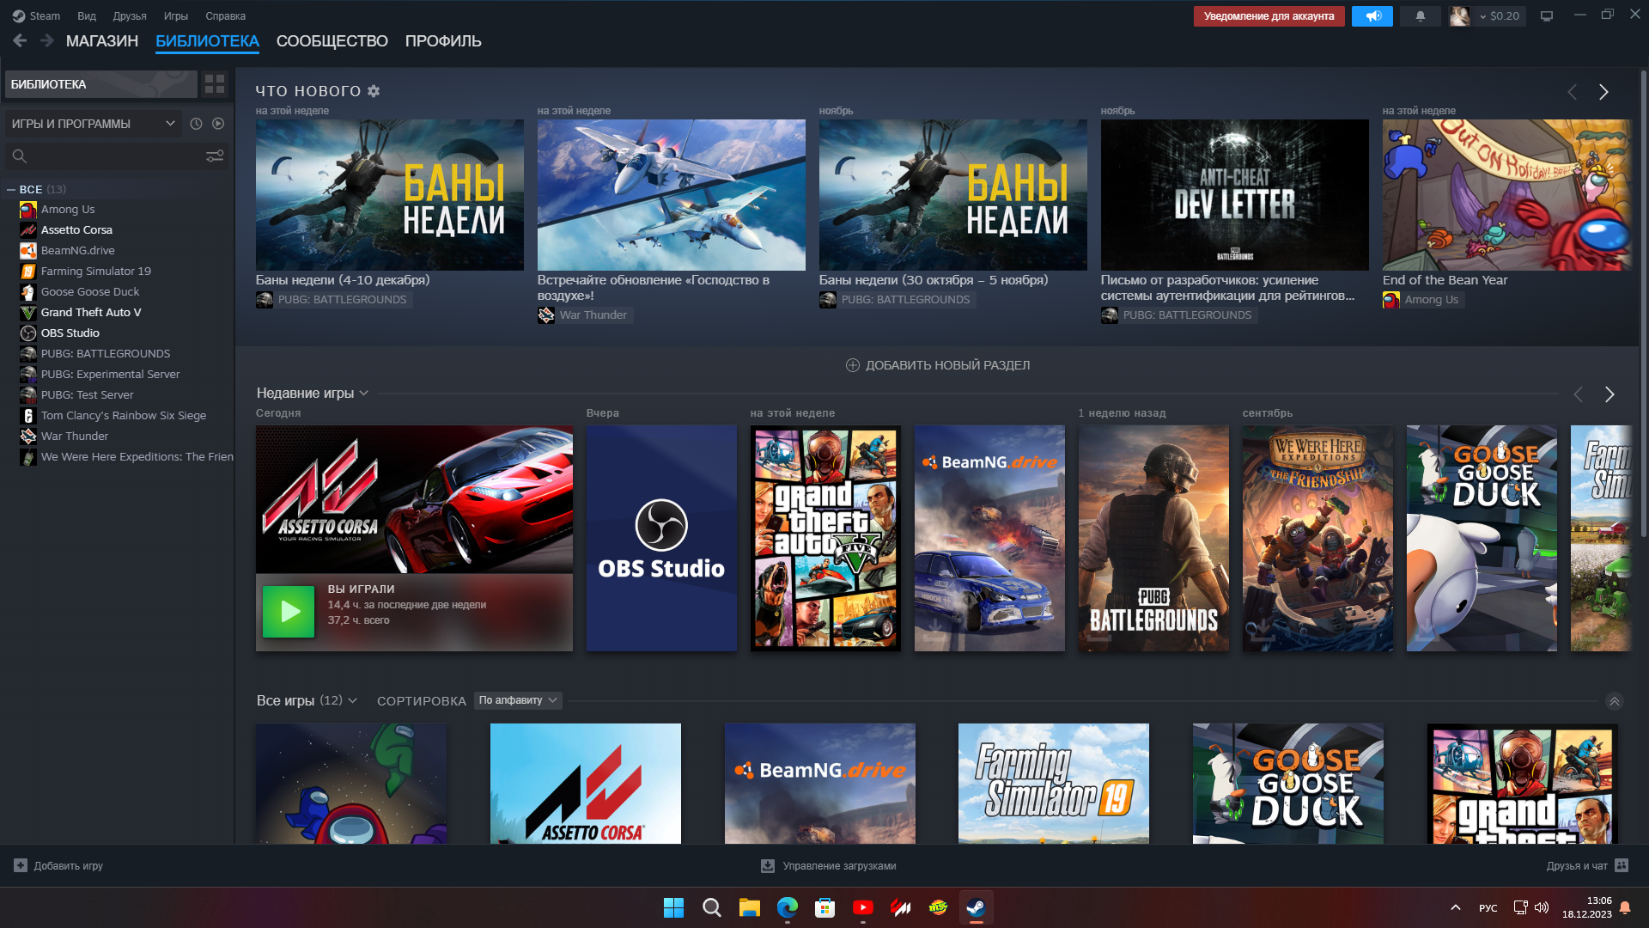Viewport: 1649px width, 928px height.
Task: Open the End of the Bean Year news
Action: [1506, 195]
